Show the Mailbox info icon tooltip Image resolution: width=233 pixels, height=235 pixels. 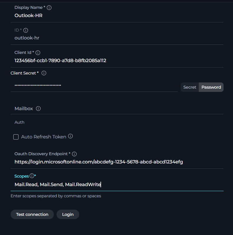point(38,108)
